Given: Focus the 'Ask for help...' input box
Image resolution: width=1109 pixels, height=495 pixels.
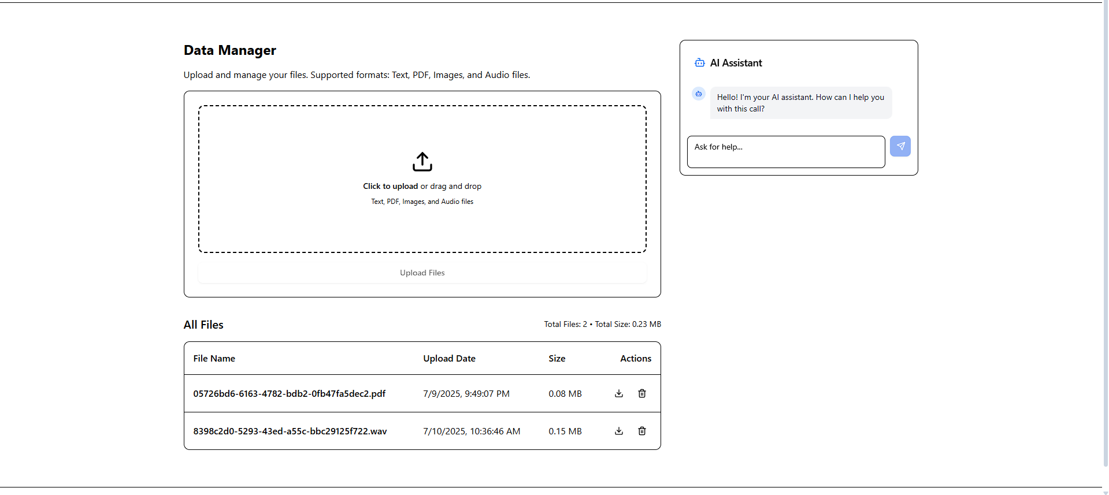Looking at the screenshot, I should pos(786,152).
